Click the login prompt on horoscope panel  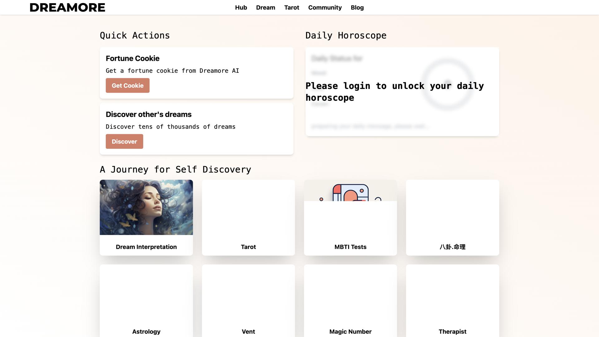pos(394,92)
